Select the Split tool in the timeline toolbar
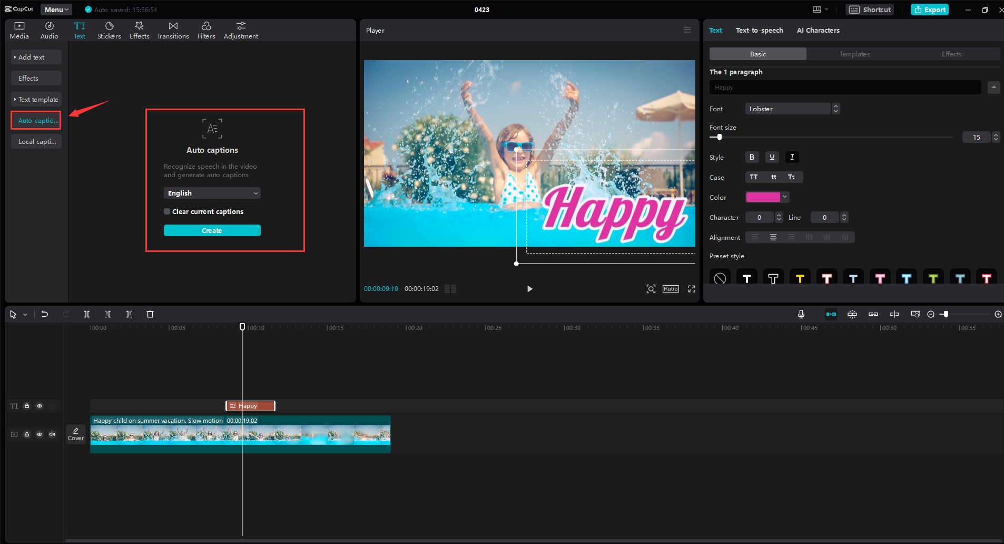This screenshot has height=544, width=1004. [87, 314]
